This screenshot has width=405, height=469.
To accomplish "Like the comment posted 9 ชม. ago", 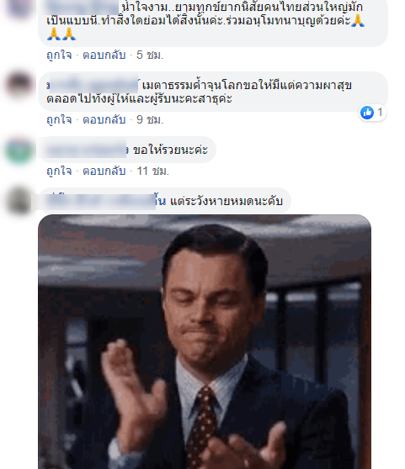I will pyautogui.click(x=59, y=119).
